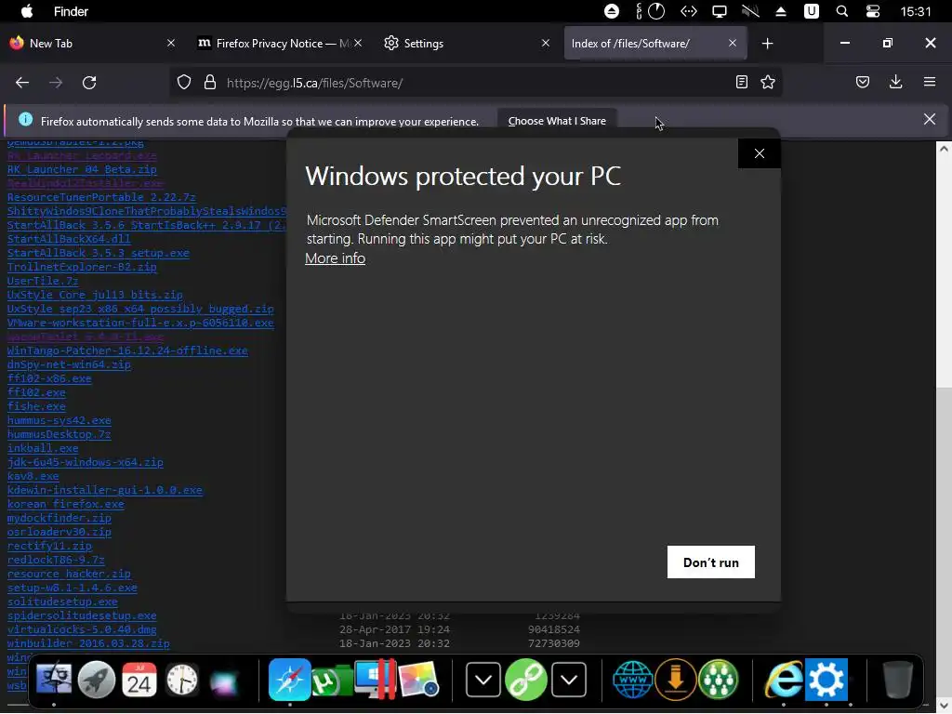Toggle the muted sound icon in menu bar
This screenshot has height=714, width=952.
coord(750,11)
